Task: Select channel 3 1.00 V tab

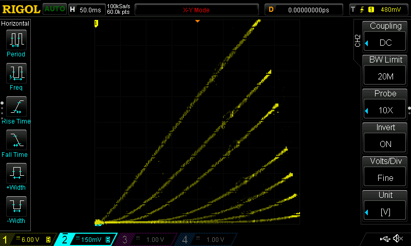Action: pos(145,239)
